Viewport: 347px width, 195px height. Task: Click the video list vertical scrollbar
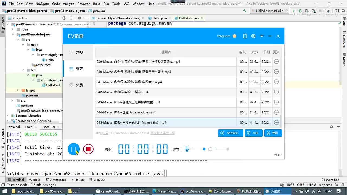pyautogui.click(x=281, y=121)
